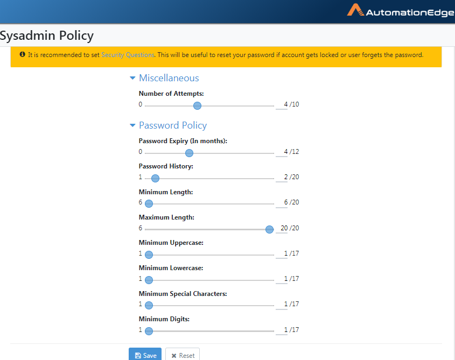Collapse the Password Policy section arrow
455x360 pixels.
tap(132, 125)
